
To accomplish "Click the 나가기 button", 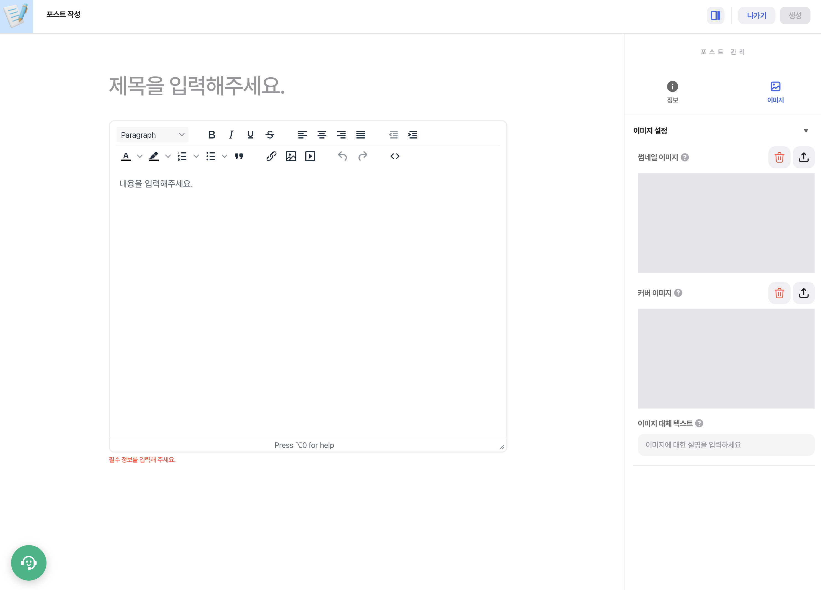I will (756, 15).
